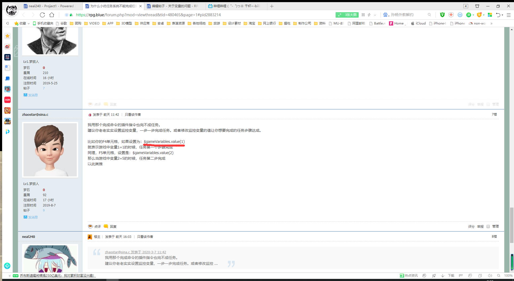Tick the 管理 checkbox on post 7楼
This screenshot has height=281, width=514.
[488, 226]
